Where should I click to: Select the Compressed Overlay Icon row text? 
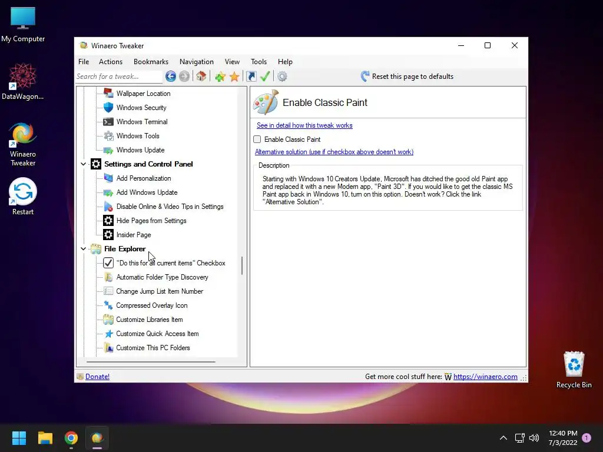(x=152, y=305)
